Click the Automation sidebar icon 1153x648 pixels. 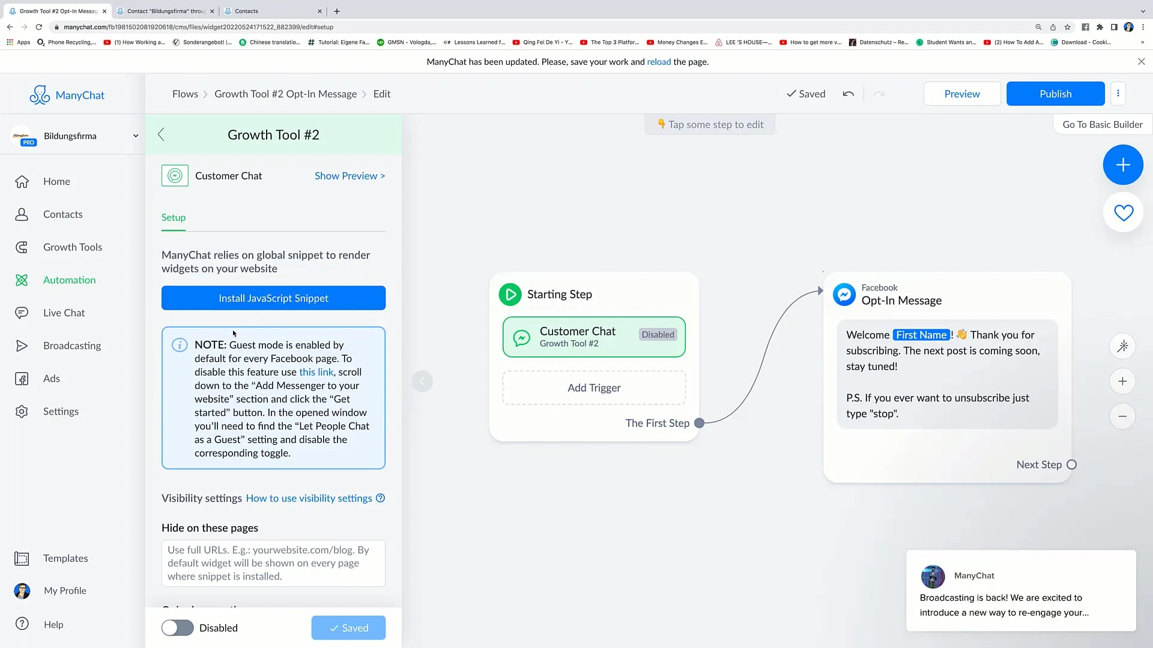(x=22, y=279)
